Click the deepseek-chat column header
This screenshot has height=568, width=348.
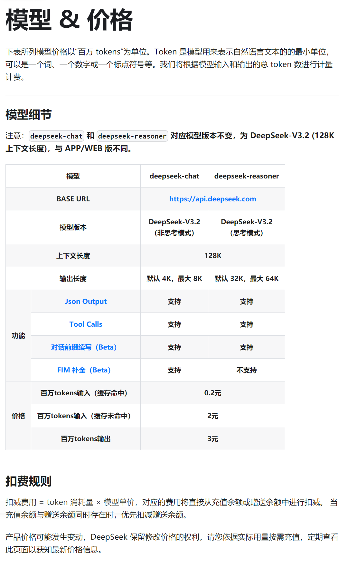click(x=174, y=176)
